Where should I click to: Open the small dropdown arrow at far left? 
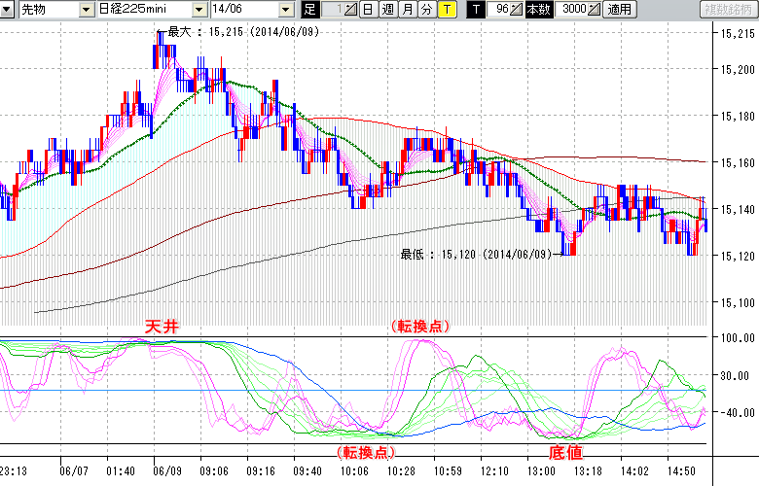click(9, 10)
